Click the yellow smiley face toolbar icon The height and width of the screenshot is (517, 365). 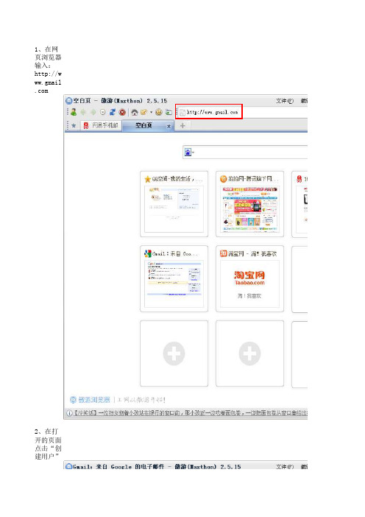[x=159, y=112]
